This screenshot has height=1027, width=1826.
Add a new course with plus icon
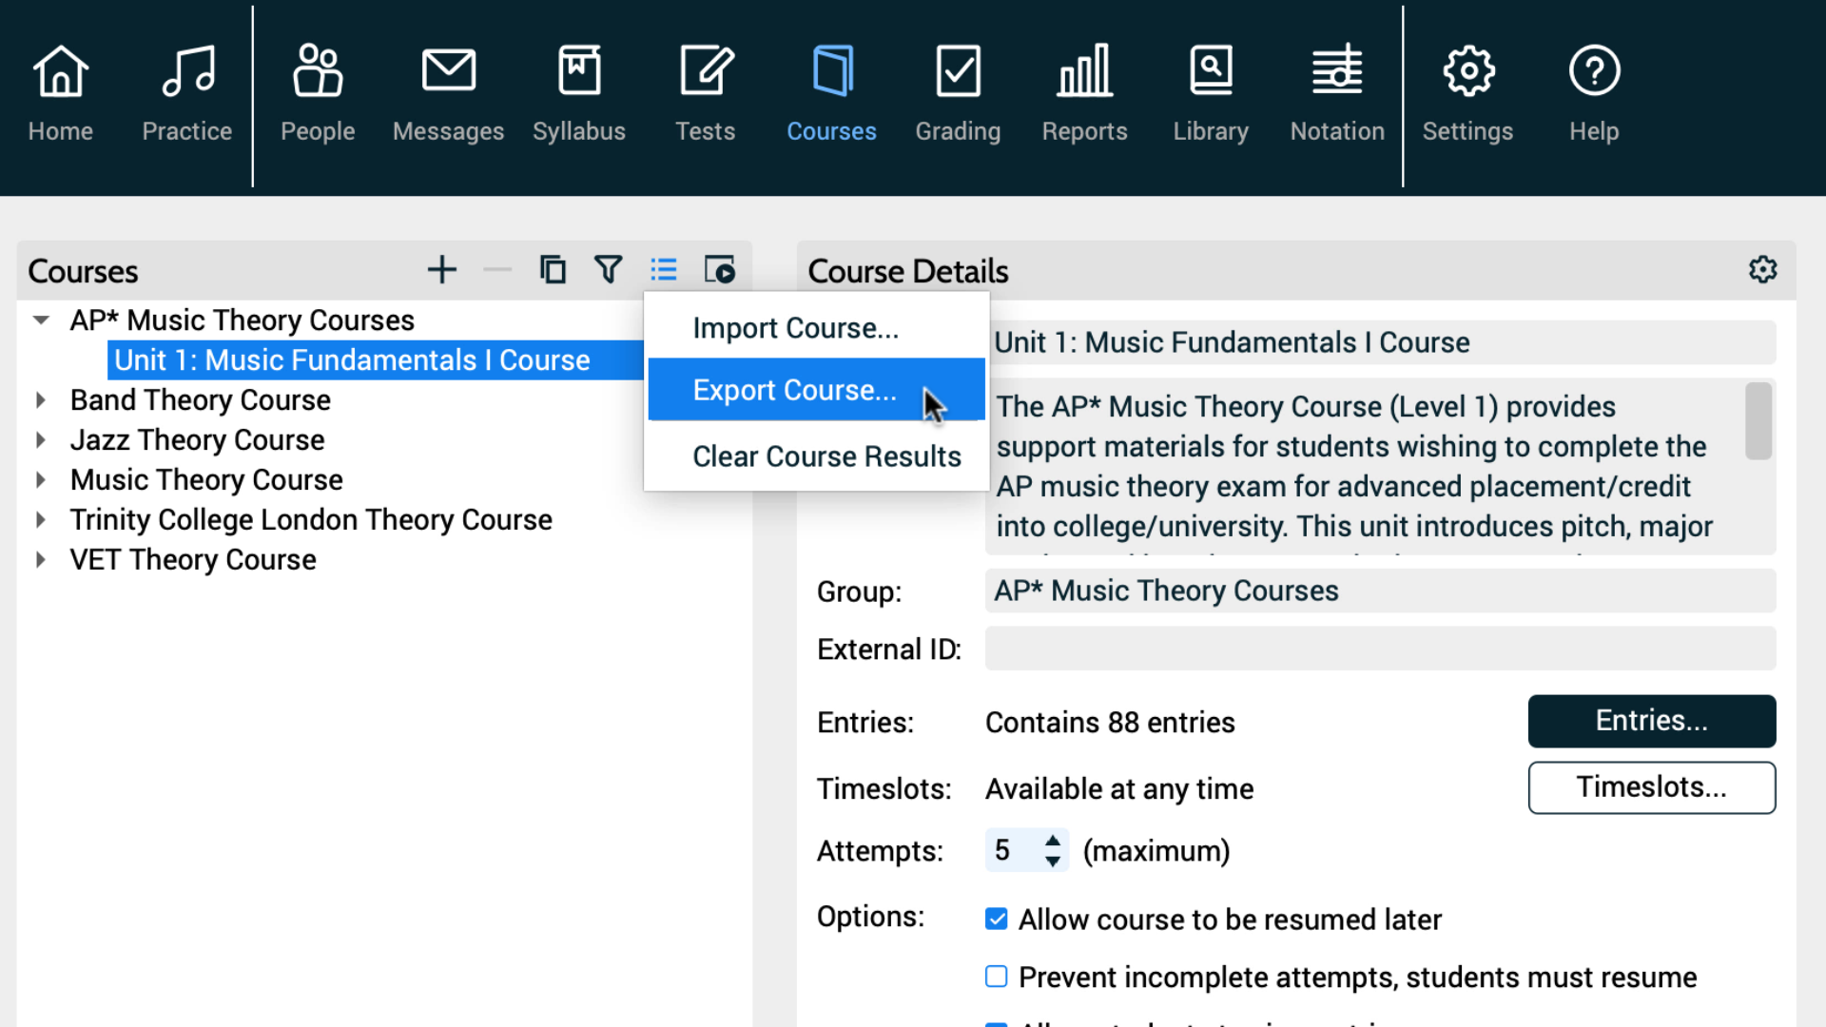(441, 270)
